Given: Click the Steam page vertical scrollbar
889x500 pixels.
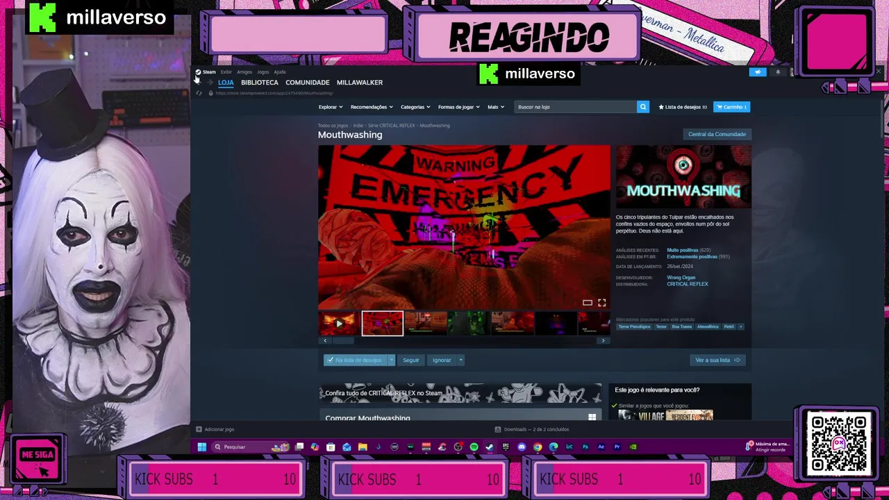Looking at the screenshot, I should click(882, 118).
